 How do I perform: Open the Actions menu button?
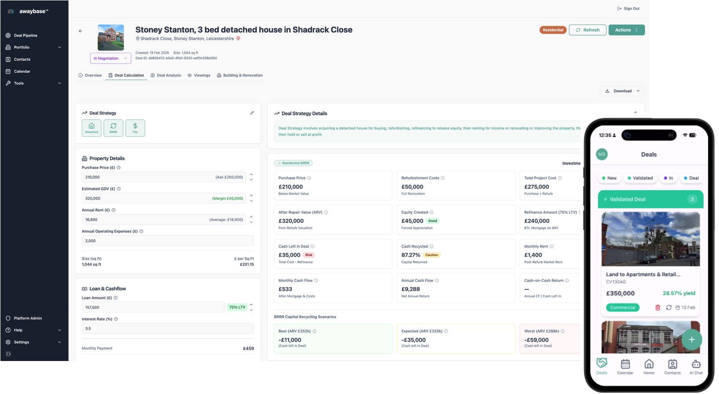pyautogui.click(x=627, y=30)
